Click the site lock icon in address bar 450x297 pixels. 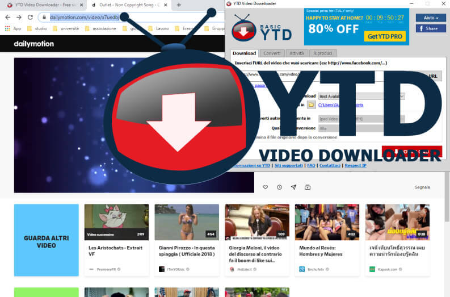click(44, 17)
